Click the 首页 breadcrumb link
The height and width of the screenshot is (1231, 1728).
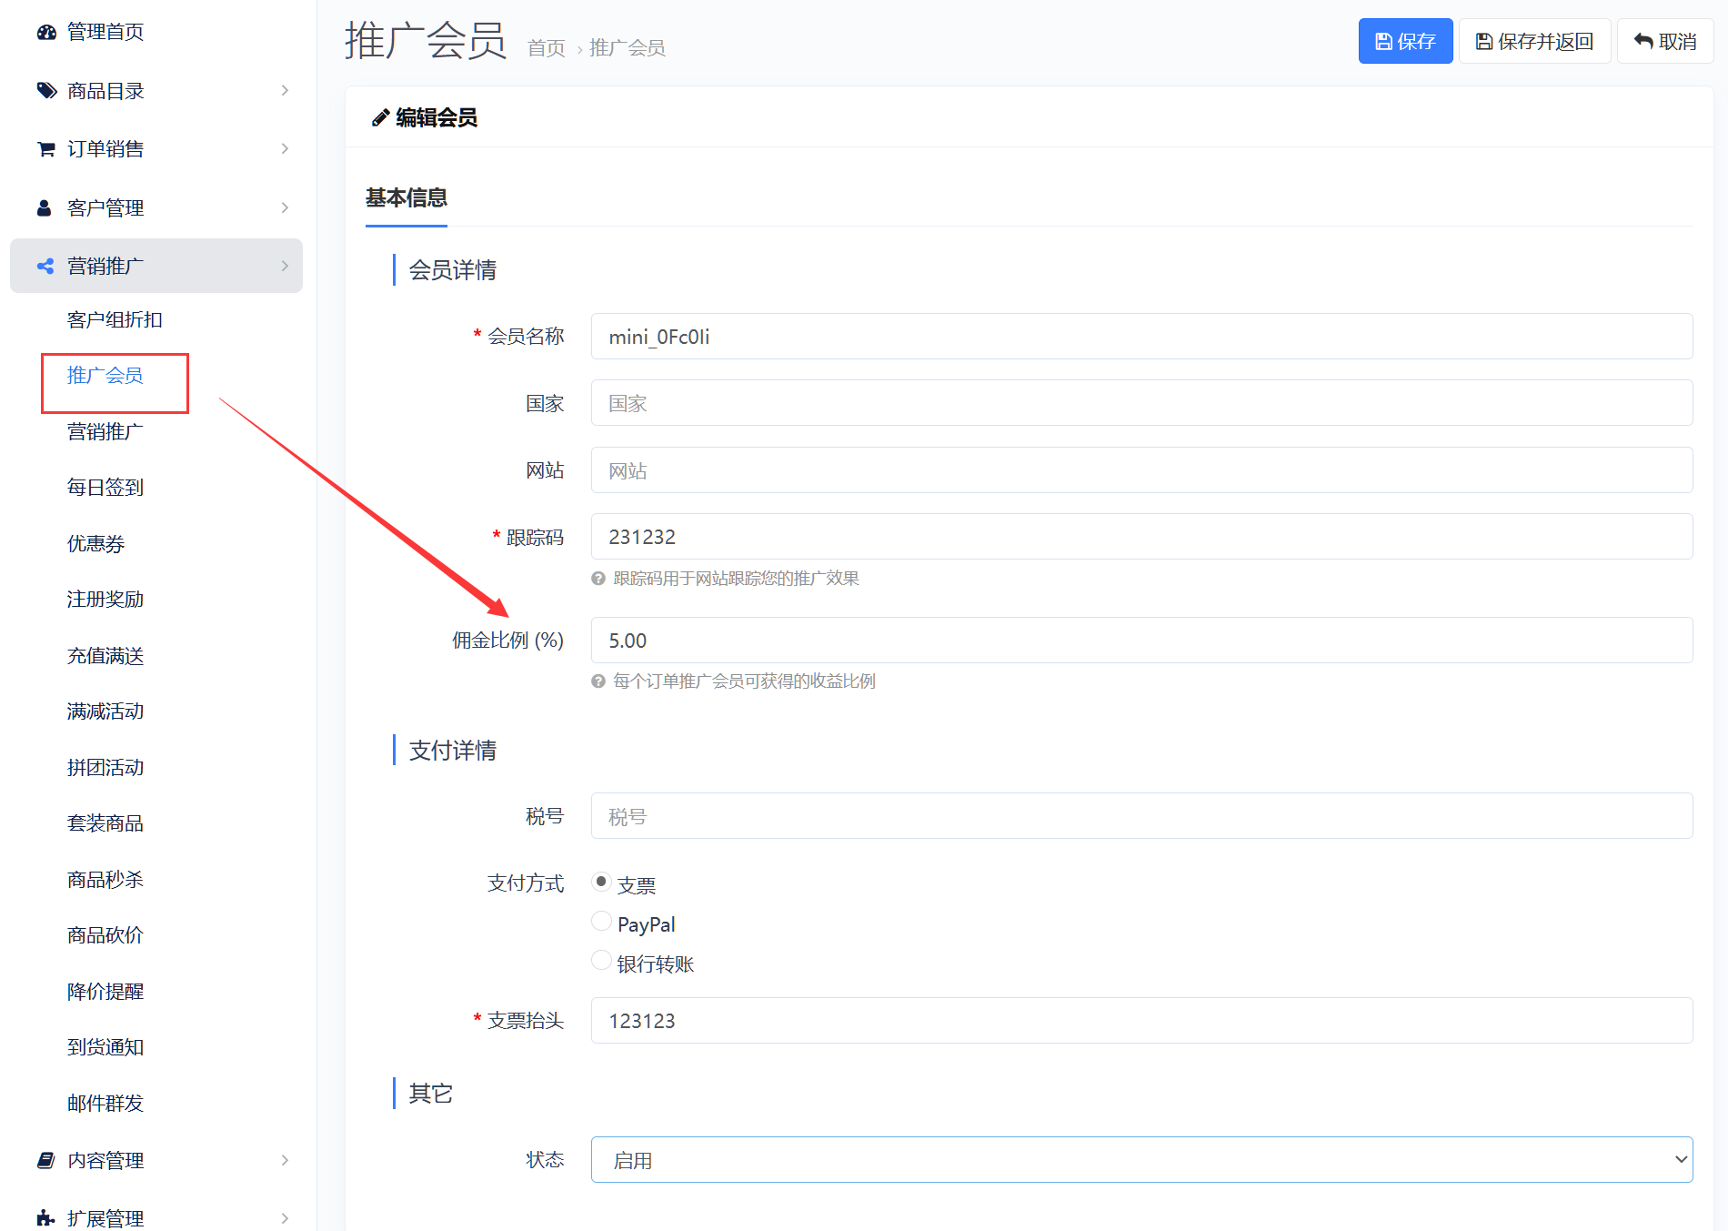(546, 48)
